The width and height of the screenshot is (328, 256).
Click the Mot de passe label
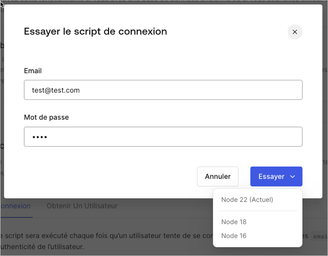click(x=46, y=117)
